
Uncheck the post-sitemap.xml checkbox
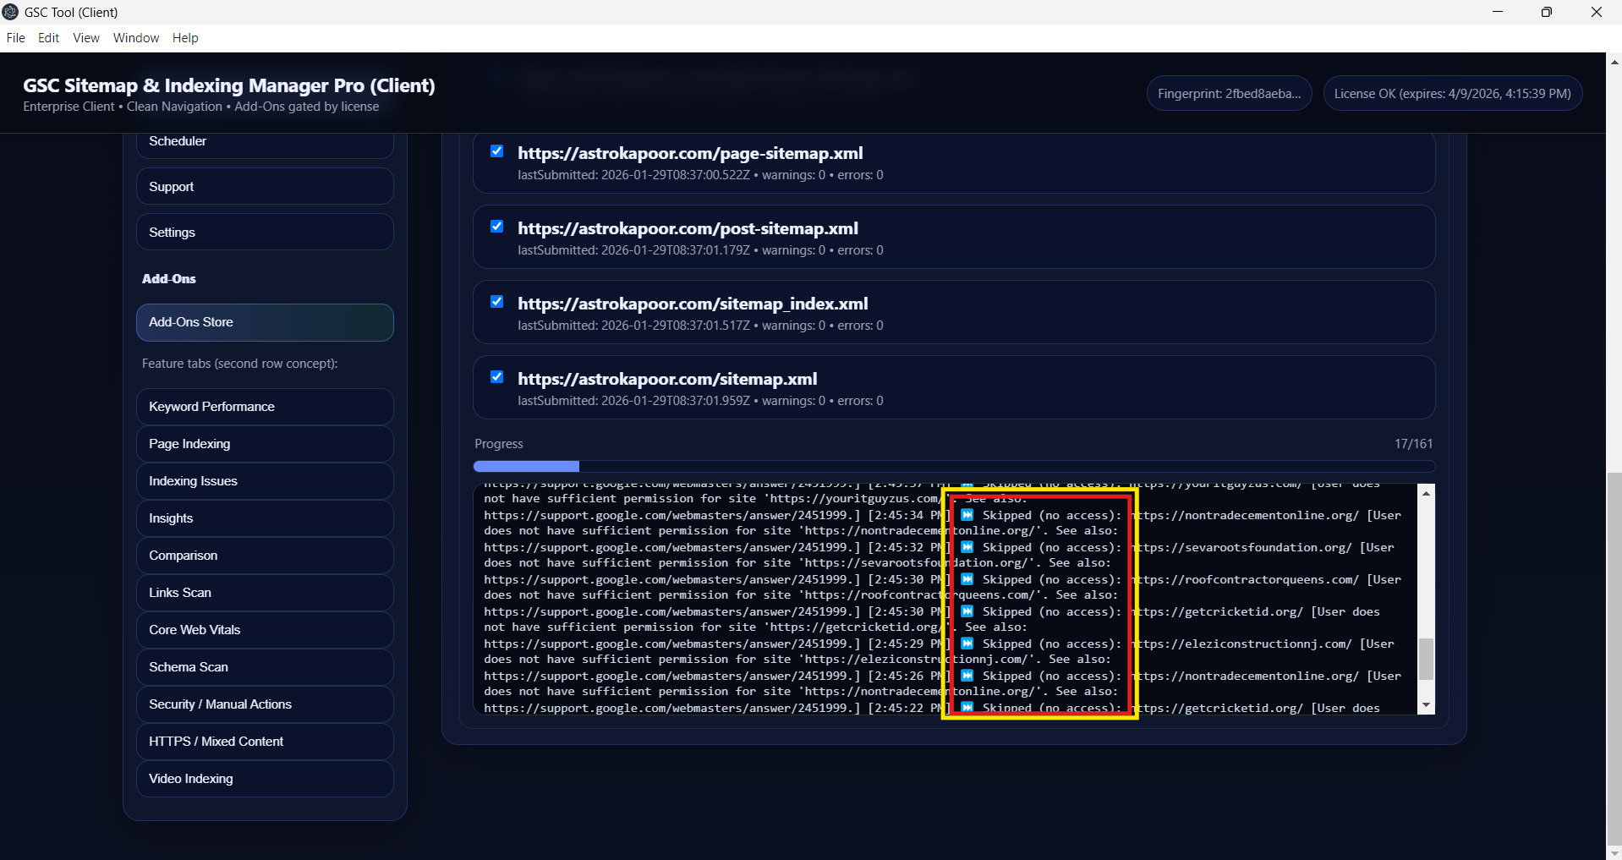pos(497,227)
